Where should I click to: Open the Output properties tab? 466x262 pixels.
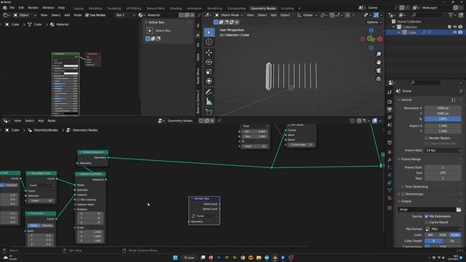pyautogui.click(x=390, y=110)
